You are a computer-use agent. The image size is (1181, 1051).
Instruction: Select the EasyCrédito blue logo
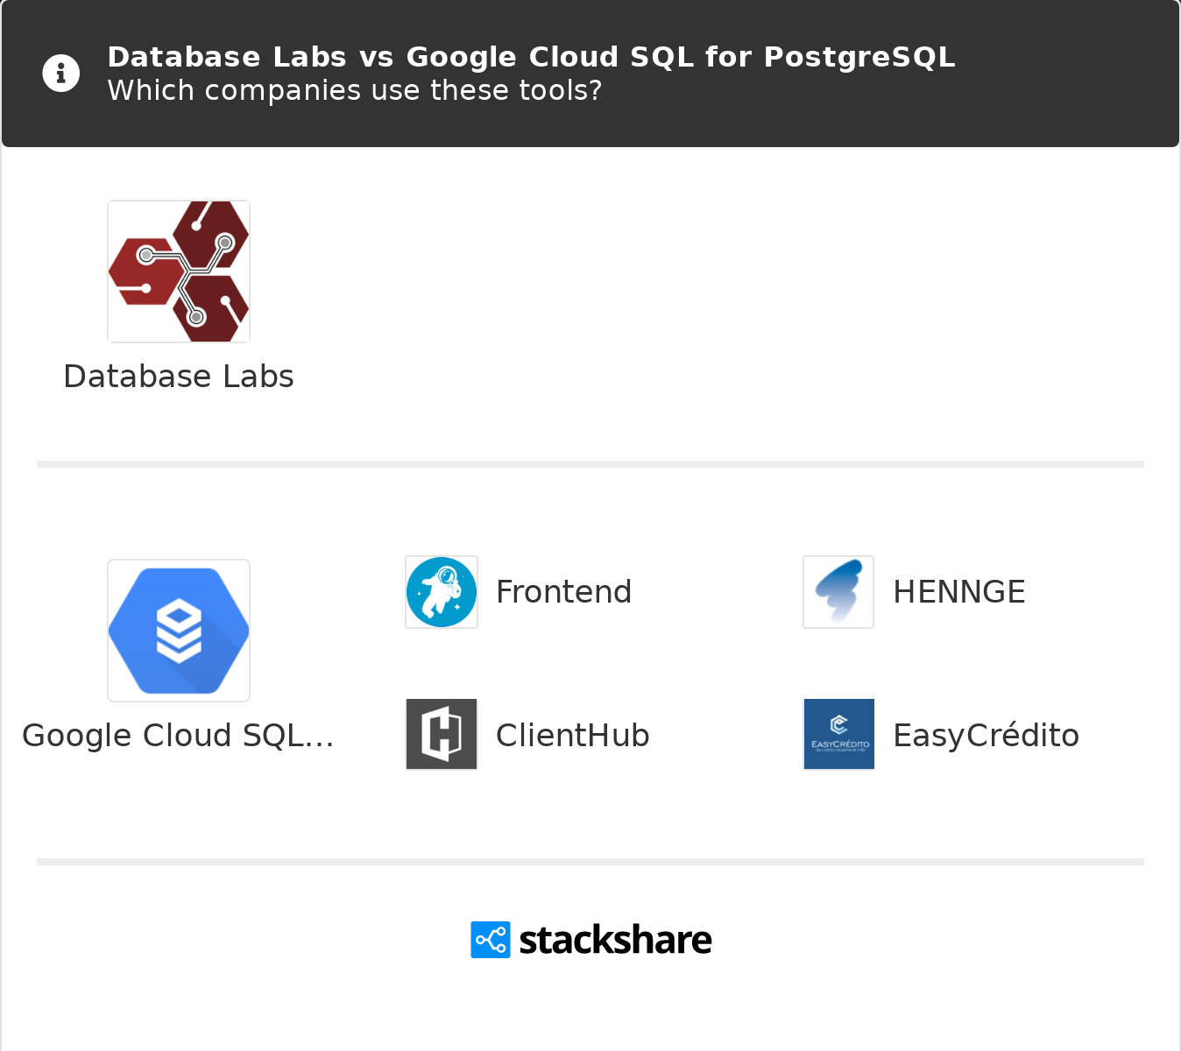[838, 734]
